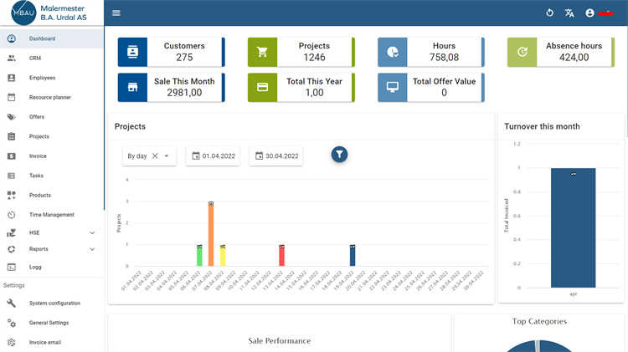628x352 pixels.
Task: Clear the By day selection with X
Action: tap(155, 156)
